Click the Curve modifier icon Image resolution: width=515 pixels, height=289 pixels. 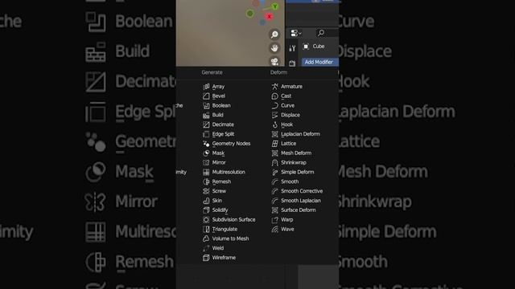tap(275, 105)
